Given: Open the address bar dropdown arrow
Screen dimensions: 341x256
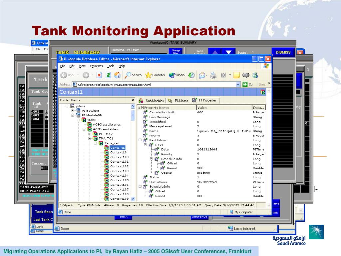Looking at the screenshot, I should (x=238, y=84).
